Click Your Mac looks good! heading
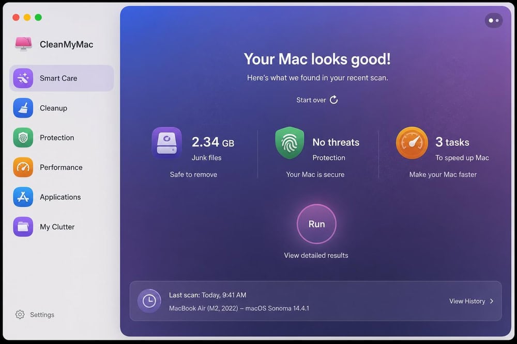Viewport: 517px width, 344px height. 317,59
